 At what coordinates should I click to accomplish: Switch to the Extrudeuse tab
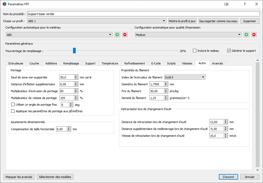pyautogui.click(x=16, y=63)
